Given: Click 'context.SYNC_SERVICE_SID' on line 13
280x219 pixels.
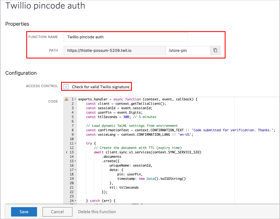Looking at the screenshot, I should (x=176, y=152).
